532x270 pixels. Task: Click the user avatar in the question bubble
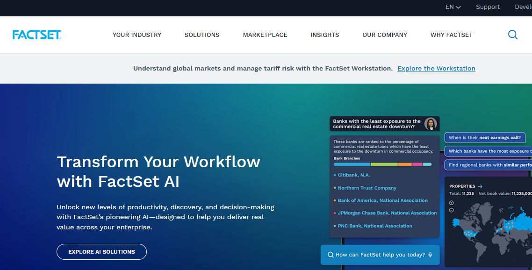(x=431, y=124)
